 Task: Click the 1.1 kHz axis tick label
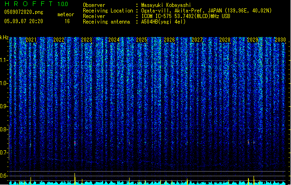pos(4,60)
